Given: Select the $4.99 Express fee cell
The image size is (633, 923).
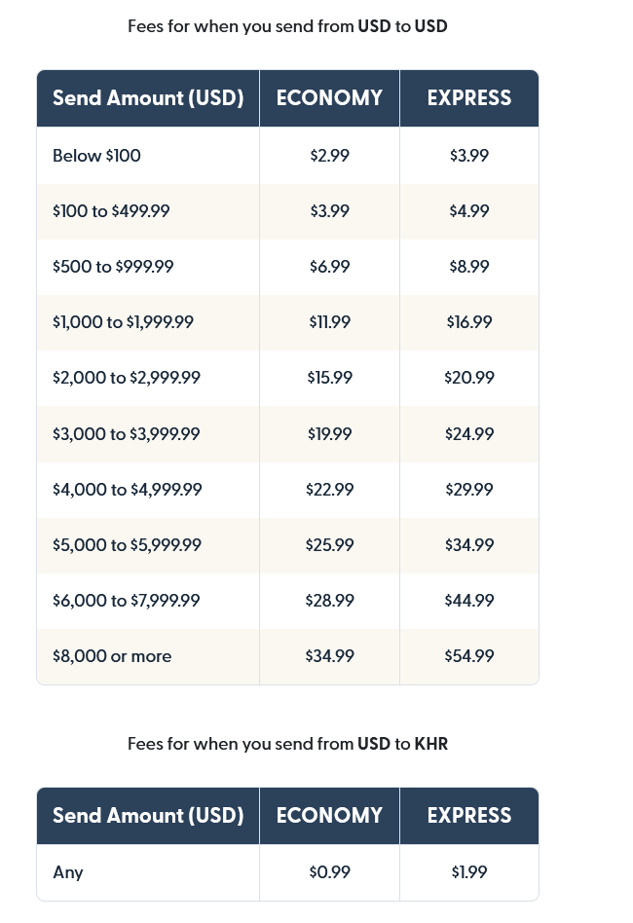Looking at the screenshot, I should click(469, 211).
